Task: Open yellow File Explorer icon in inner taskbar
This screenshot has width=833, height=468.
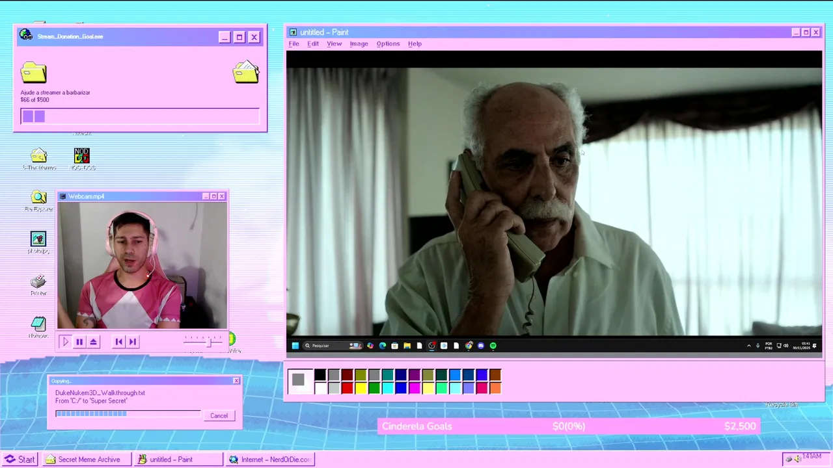Action: coord(407,346)
